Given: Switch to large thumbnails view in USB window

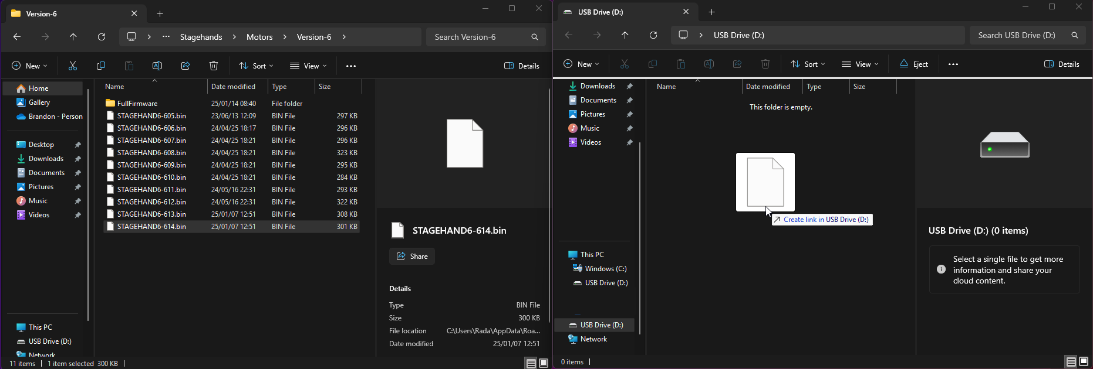Looking at the screenshot, I should [x=1084, y=362].
